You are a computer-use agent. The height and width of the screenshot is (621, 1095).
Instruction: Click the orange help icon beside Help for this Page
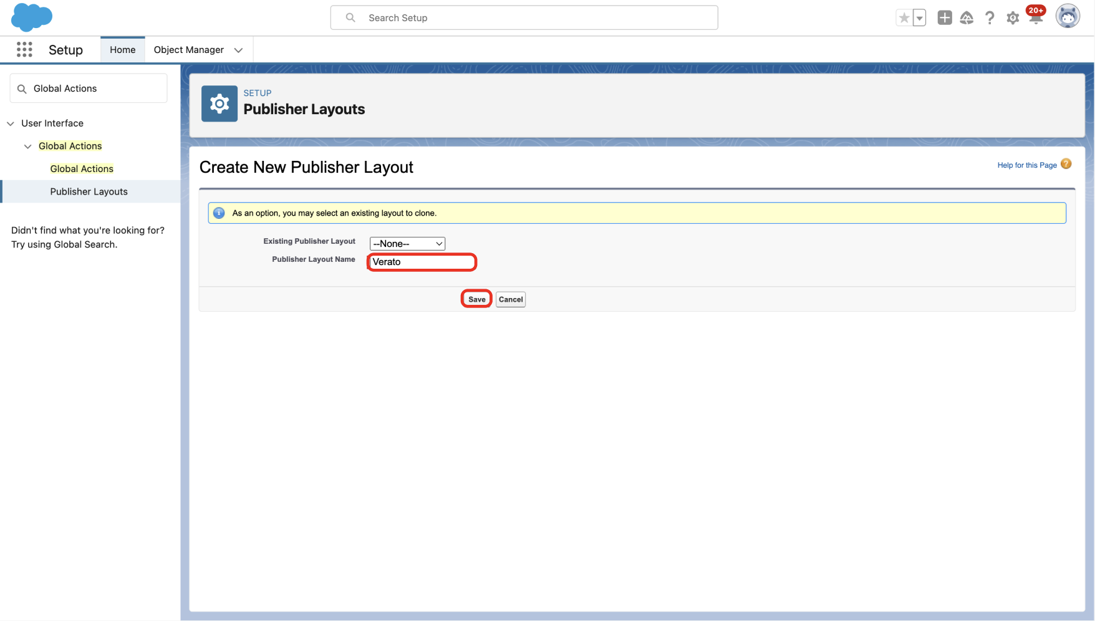coord(1066,164)
